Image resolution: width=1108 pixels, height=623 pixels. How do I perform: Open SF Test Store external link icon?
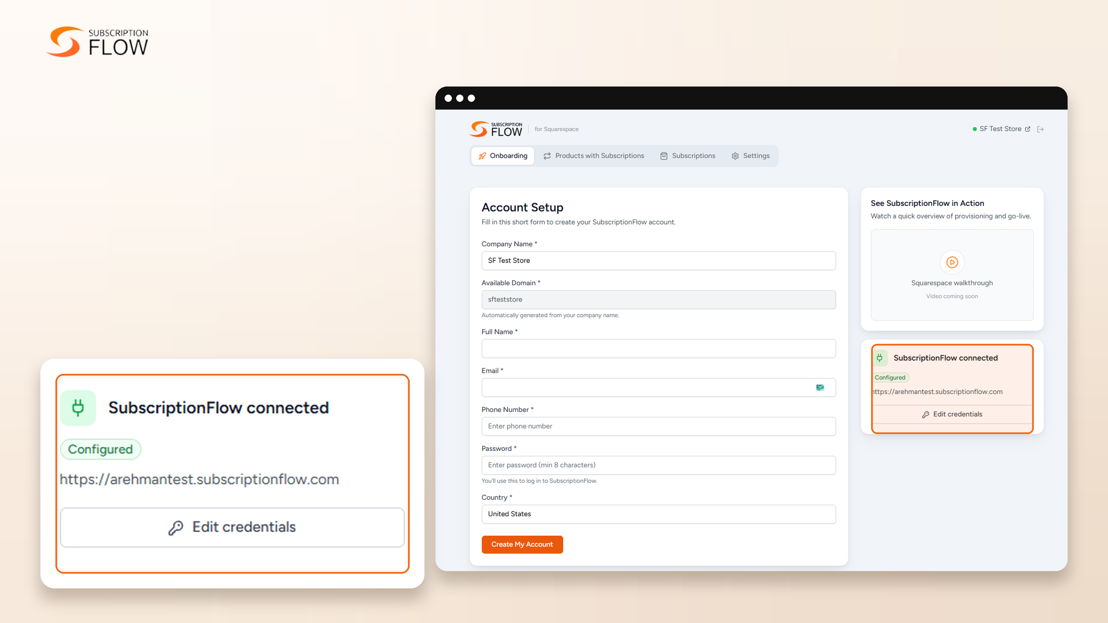pyautogui.click(x=1027, y=129)
